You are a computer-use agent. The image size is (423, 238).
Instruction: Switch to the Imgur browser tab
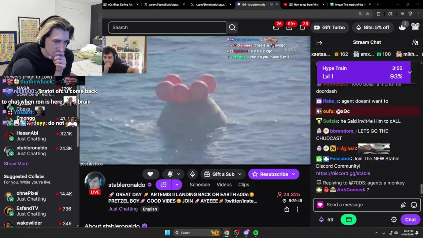pyautogui.click(x=350, y=5)
